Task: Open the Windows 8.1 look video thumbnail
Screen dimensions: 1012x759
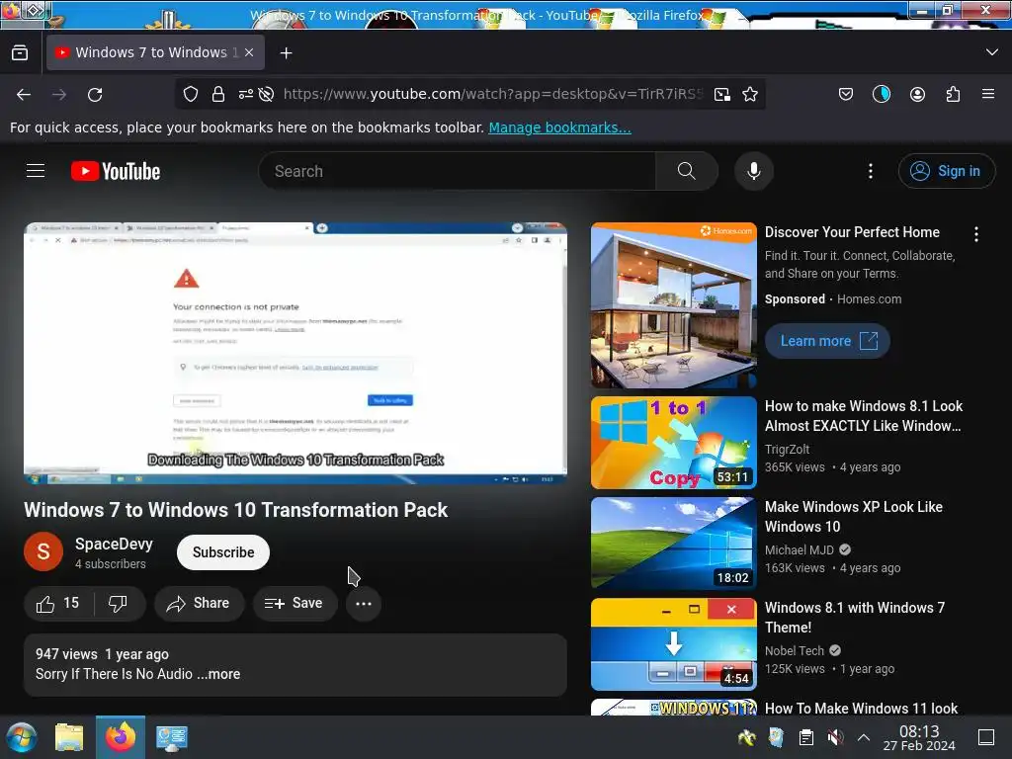Action: tap(674, 443)
